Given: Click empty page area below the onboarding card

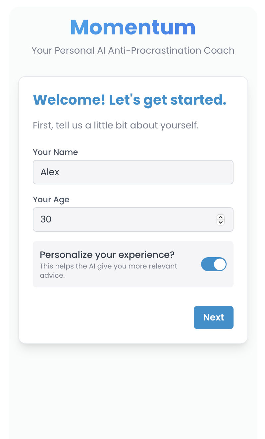Looking at the screenshot, I should [x=133, y=391].
